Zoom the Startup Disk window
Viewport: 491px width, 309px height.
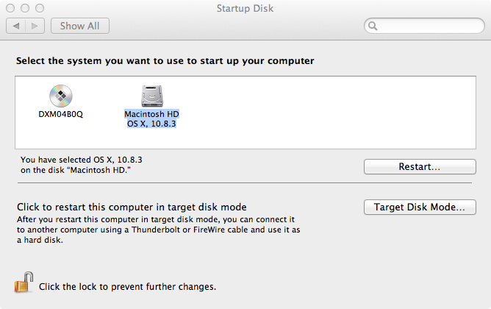point(40,8)
